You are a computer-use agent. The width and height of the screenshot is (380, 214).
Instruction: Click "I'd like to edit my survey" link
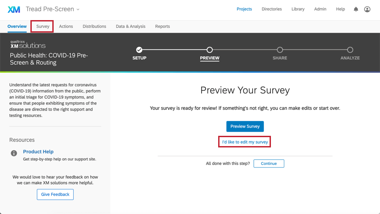pos(245,142)
